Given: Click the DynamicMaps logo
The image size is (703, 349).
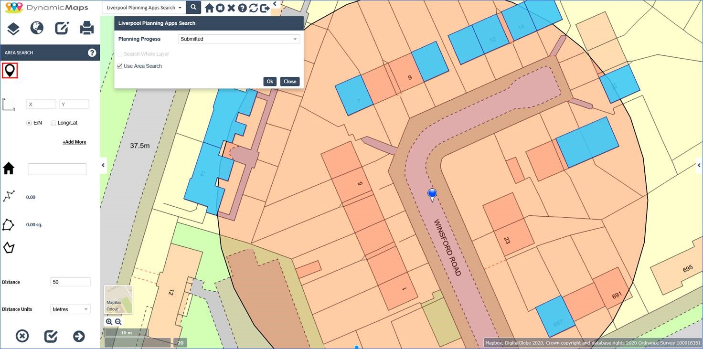Looking at the screenshot, I should pos(47,7).
